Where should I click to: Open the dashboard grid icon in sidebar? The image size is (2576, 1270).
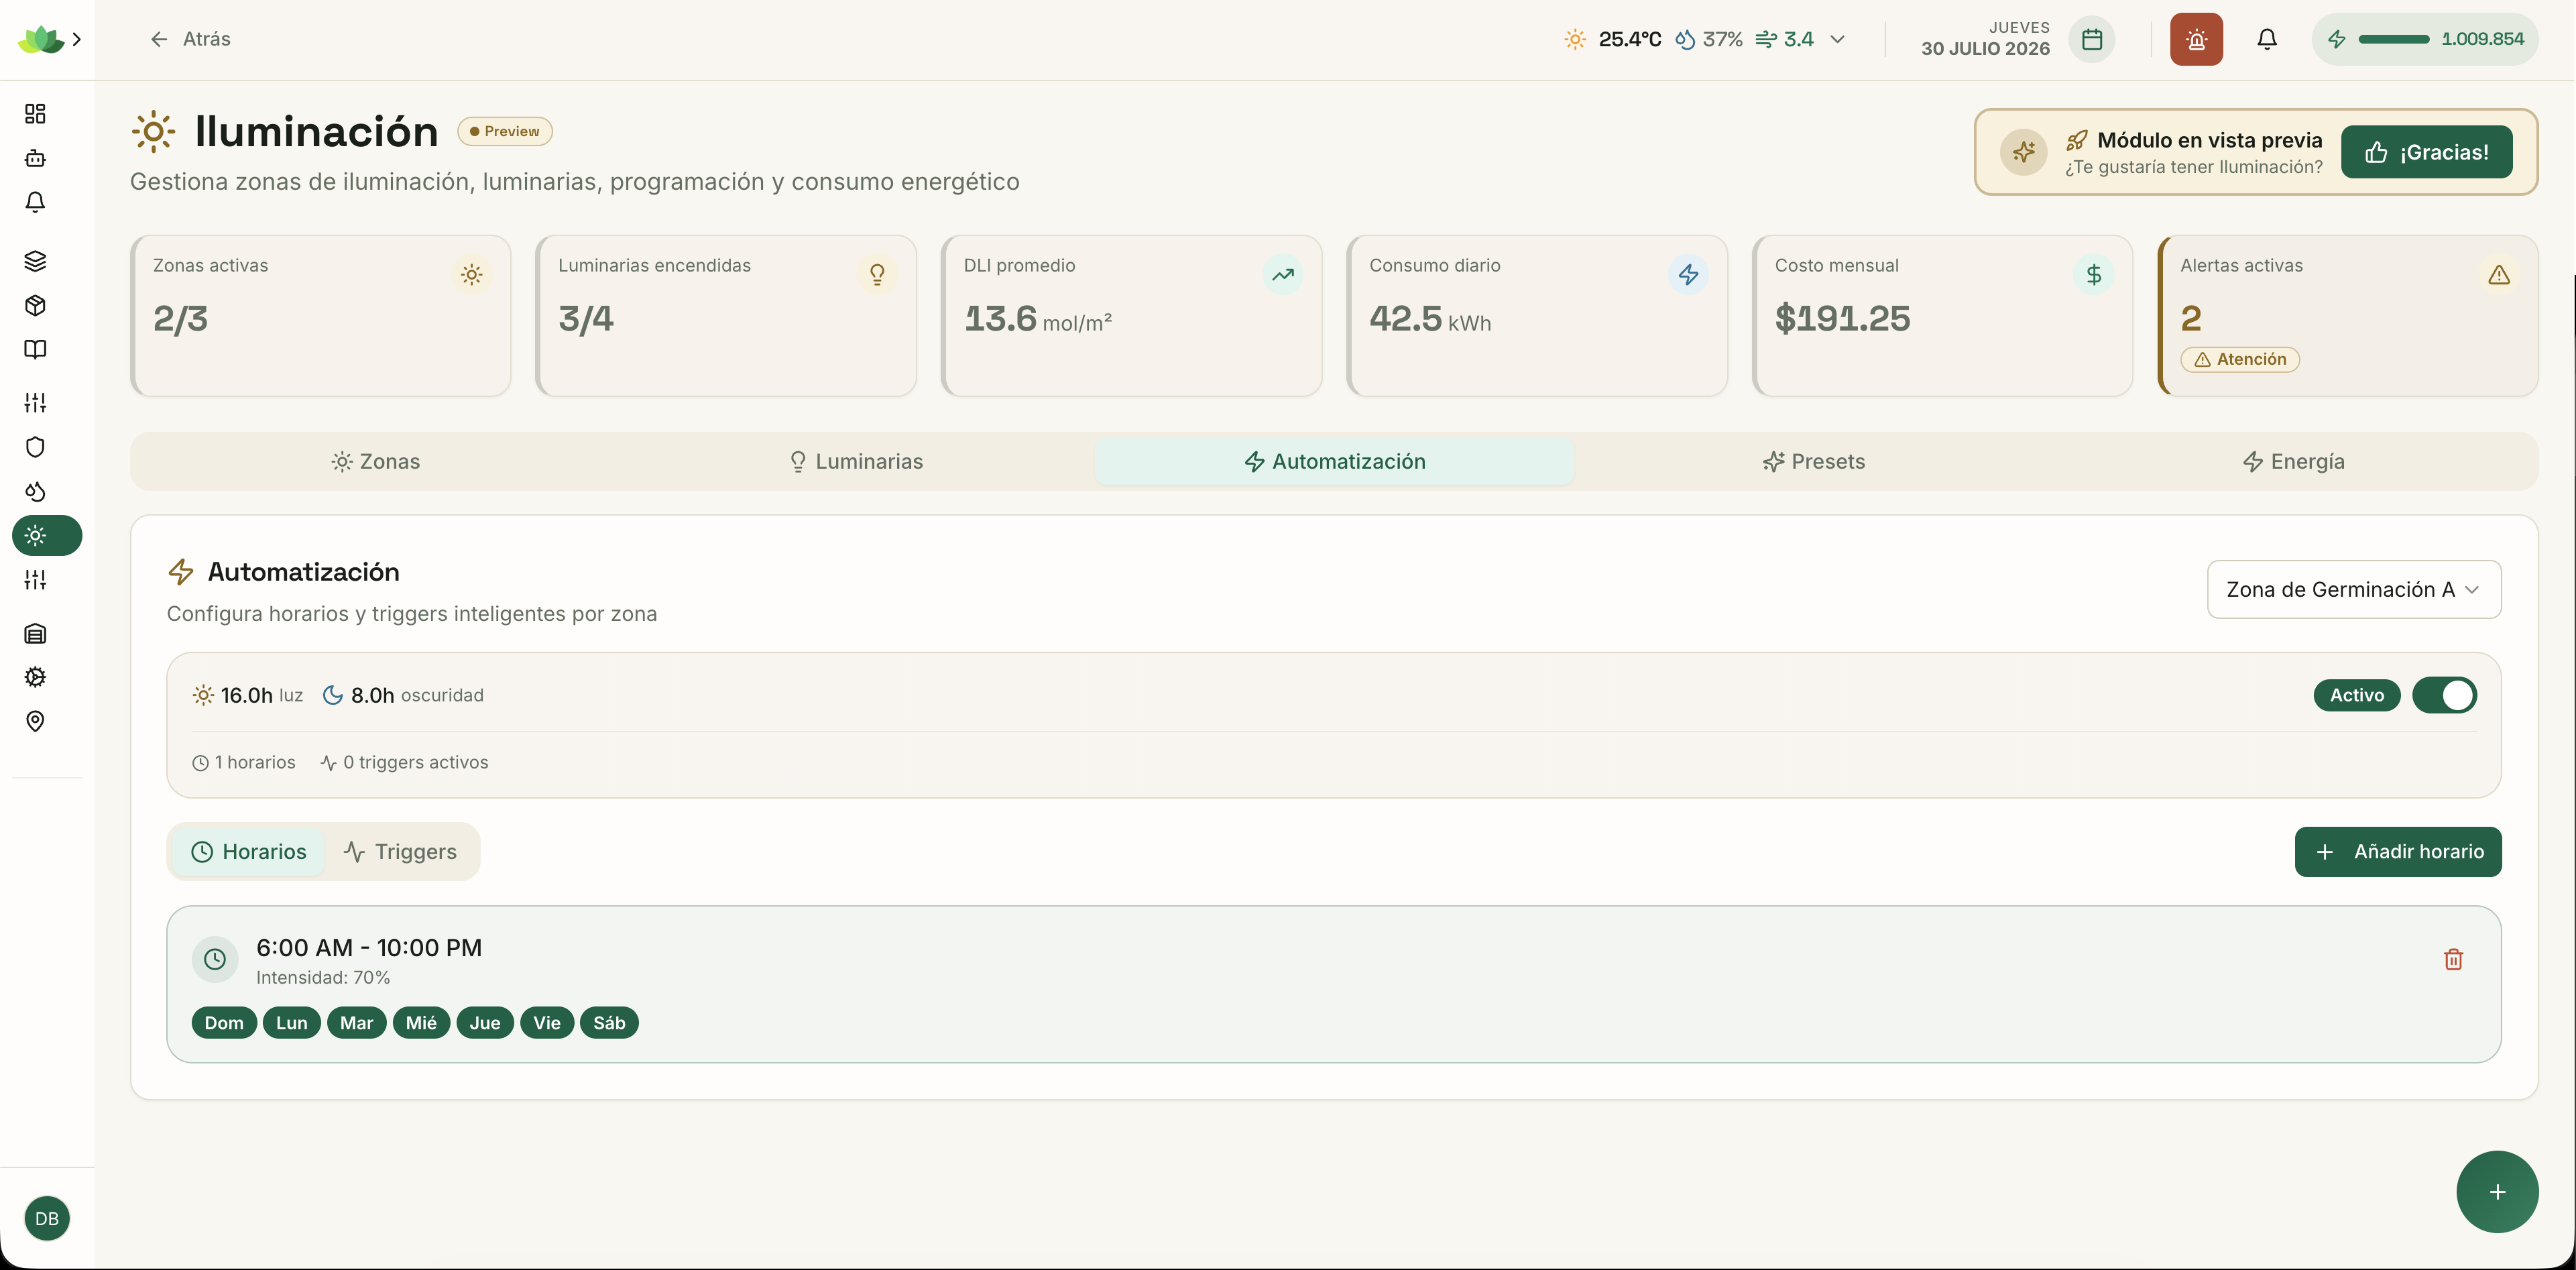pyautogui.click(x=35, y=114)
